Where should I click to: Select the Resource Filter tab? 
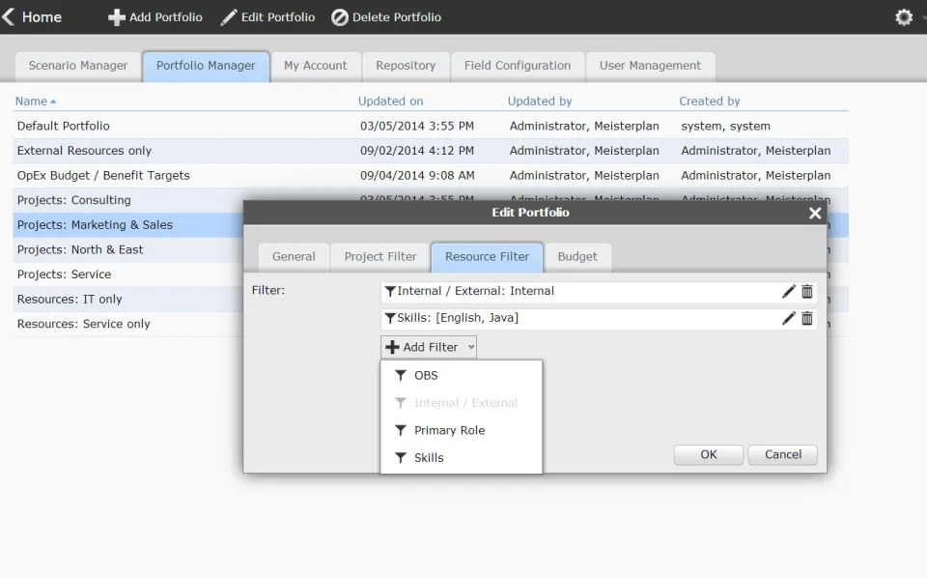(487, 257)
